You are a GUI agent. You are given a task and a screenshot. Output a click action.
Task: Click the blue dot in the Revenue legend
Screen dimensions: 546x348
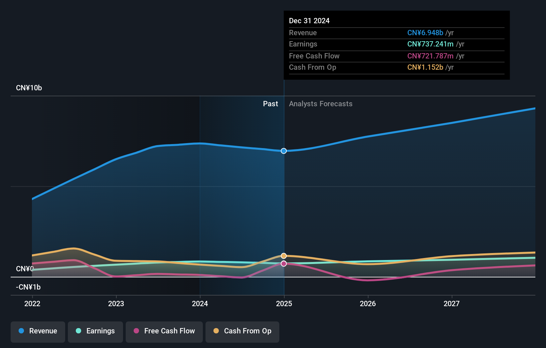point(21,331)
